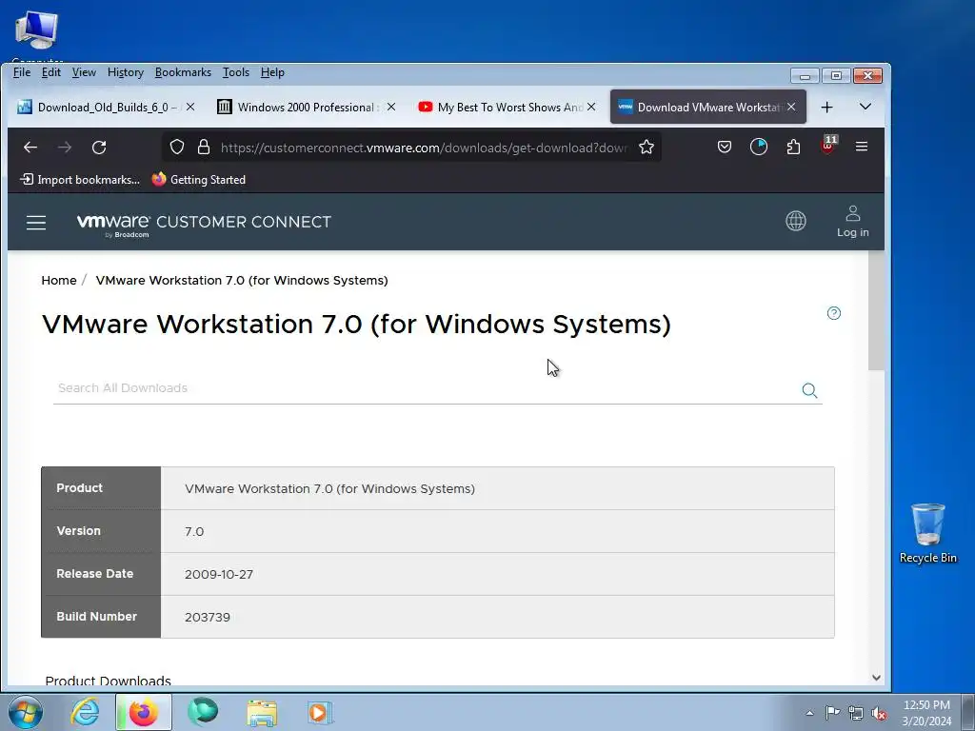
Task: Open the Action Center flag tray icon
Action: click(832, 712)
